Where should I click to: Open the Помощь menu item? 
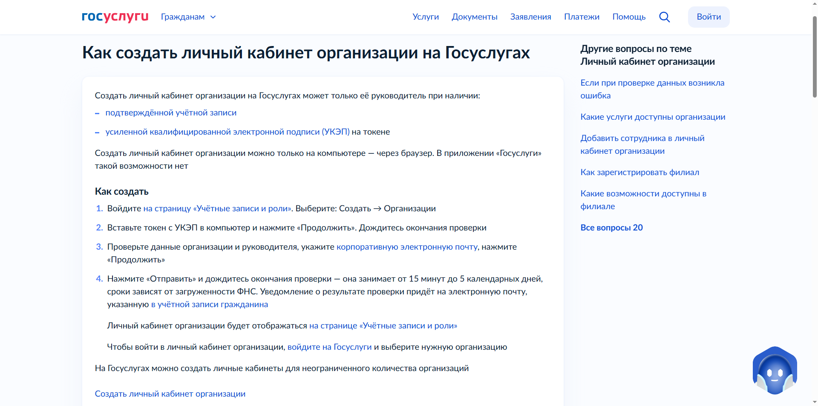[x=629, y=17]
